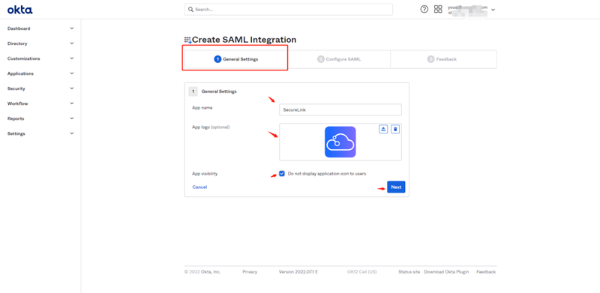The image size is (600, 293).
Task: Expand the Customizations sidebar menu
Action: pos(40,58)
